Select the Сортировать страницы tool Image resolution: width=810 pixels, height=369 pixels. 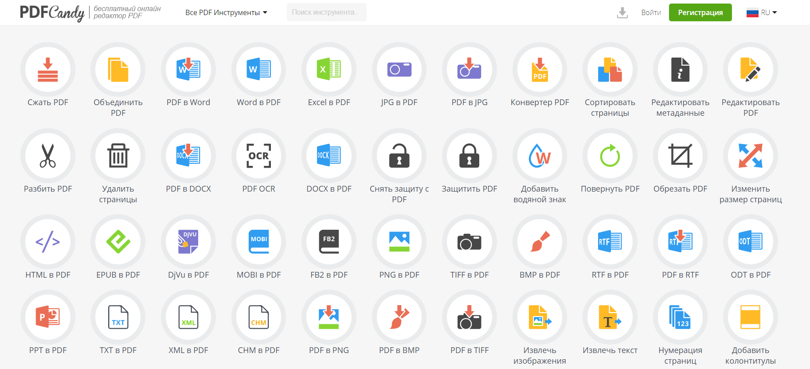coord(610,70)
